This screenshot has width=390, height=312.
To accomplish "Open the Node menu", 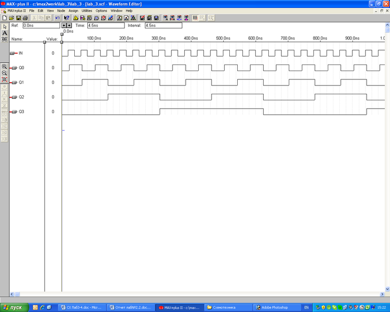I will coord(61,11).
